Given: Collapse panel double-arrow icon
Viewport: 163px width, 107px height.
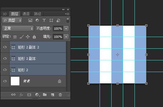Looking at the screenshot, I should point(63,10).
